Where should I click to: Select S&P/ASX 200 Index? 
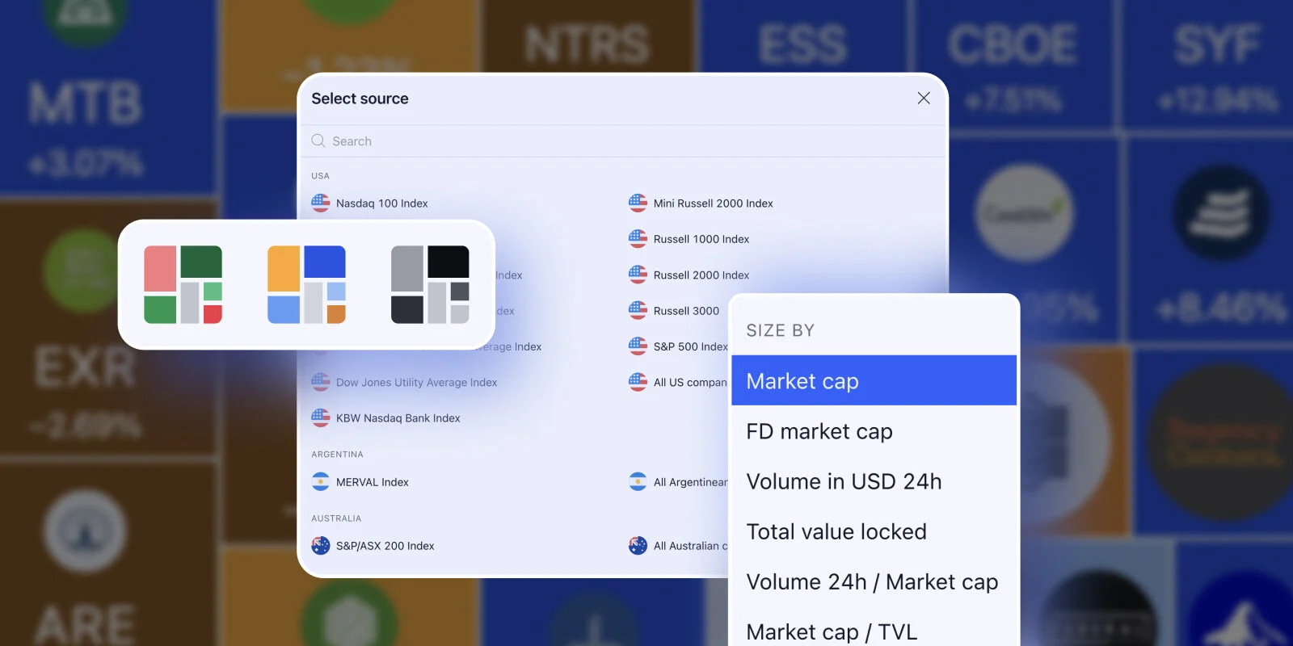385,546
